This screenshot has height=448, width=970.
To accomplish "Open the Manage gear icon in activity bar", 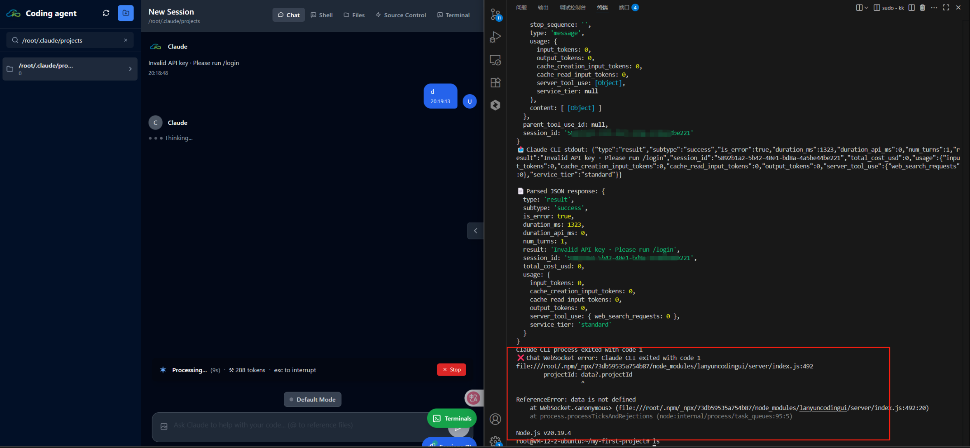I will (496, 441).
